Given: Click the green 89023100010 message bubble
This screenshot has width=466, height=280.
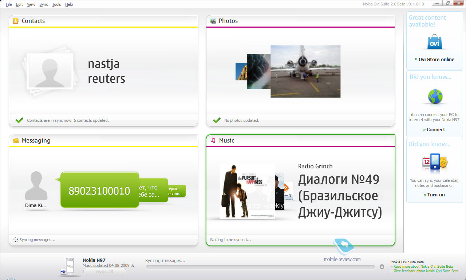Looking at the screenshot, I should [x=99, y=190].
